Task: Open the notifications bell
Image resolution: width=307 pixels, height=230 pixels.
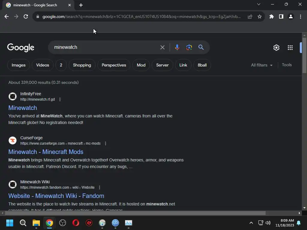Action: [299, 223]
